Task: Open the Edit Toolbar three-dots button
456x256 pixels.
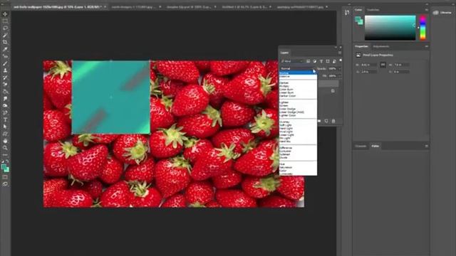Action: pos(5,155)
